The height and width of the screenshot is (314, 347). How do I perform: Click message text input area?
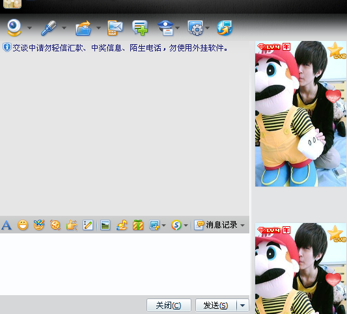(124, 264)
